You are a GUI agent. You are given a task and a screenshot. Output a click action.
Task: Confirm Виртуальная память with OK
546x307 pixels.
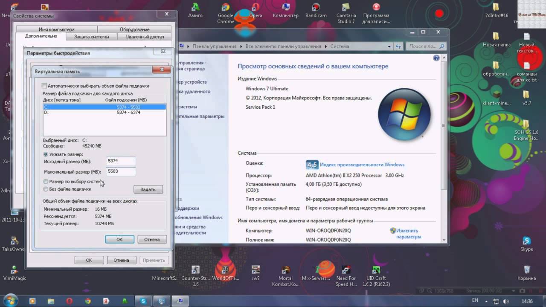(119, 240)
